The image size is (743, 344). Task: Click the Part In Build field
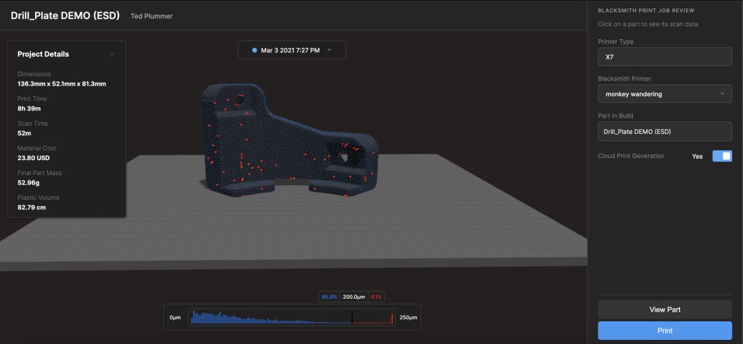click(x=665, y=132)
